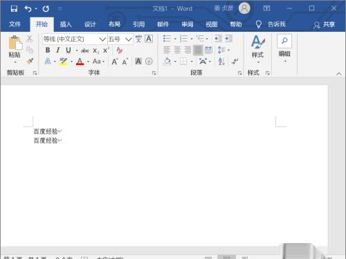Screen dimensions: 346x259
Task: Open ribbon display options button
Action: pyautogui.click(x=266, y=8)
